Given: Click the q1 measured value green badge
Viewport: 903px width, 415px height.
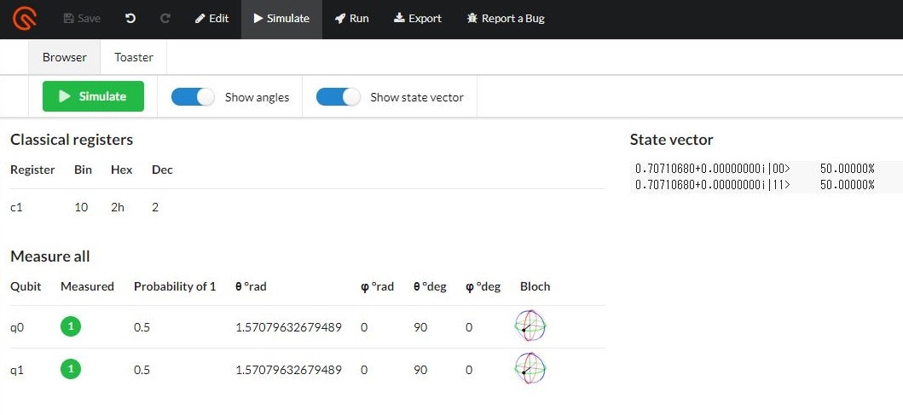Looking at the screenshot, I should click(x=71, y=369).
